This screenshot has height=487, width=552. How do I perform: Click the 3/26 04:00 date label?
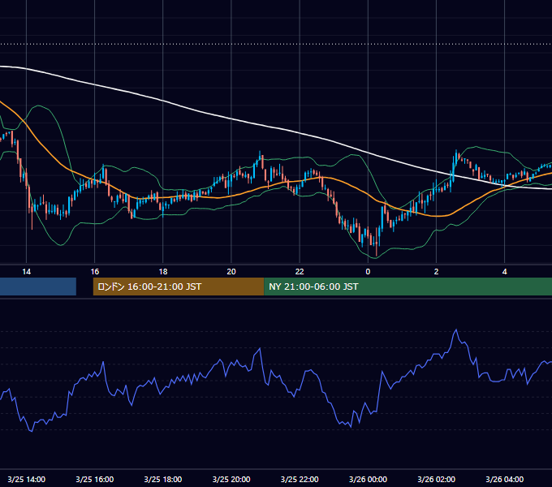(x=504, y=479)
